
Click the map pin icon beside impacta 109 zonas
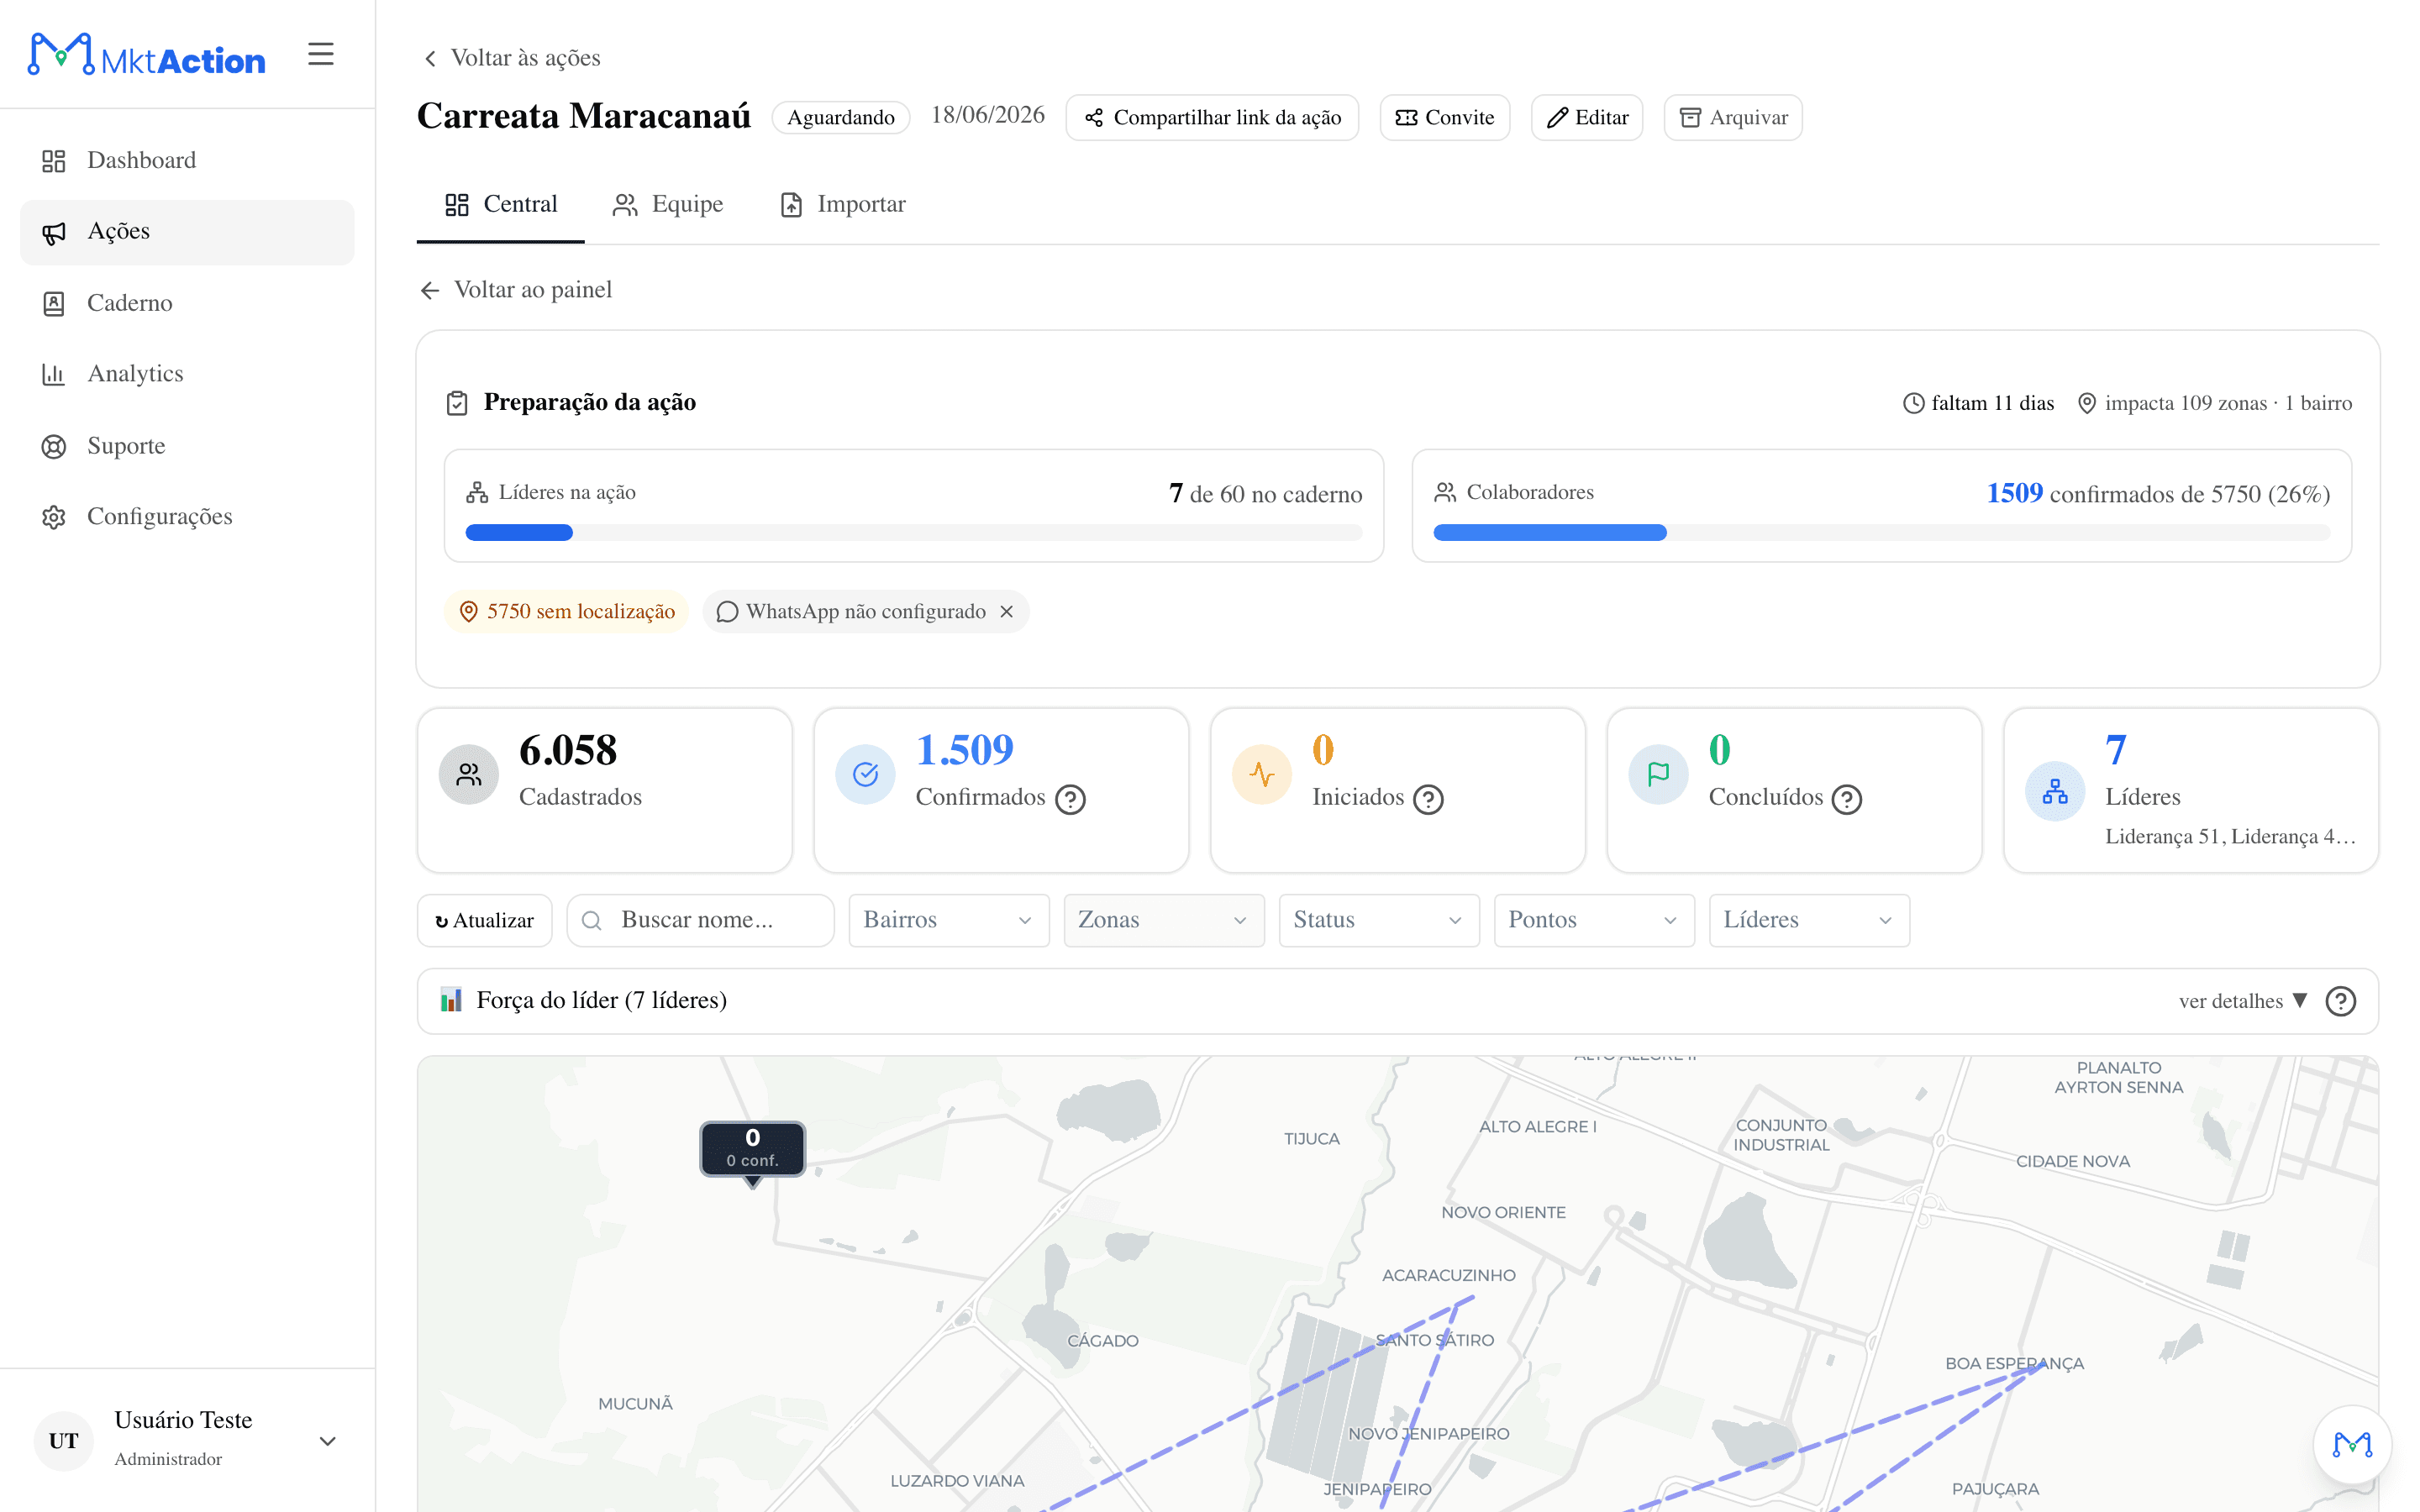coord(2087,403)
